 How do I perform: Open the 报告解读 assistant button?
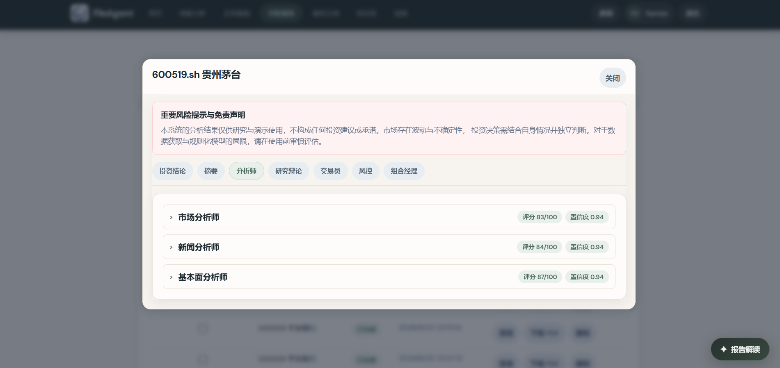click(740, 349)
